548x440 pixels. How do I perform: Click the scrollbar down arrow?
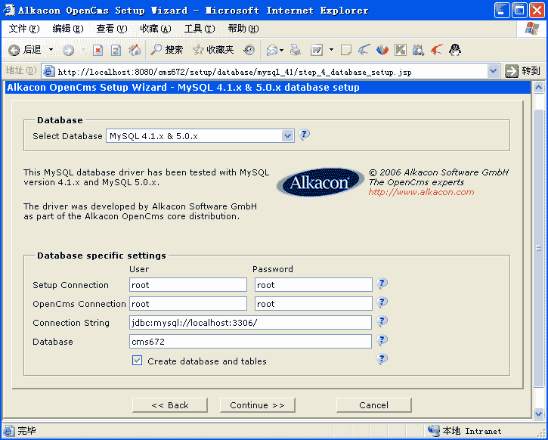[x=539, y=414]
